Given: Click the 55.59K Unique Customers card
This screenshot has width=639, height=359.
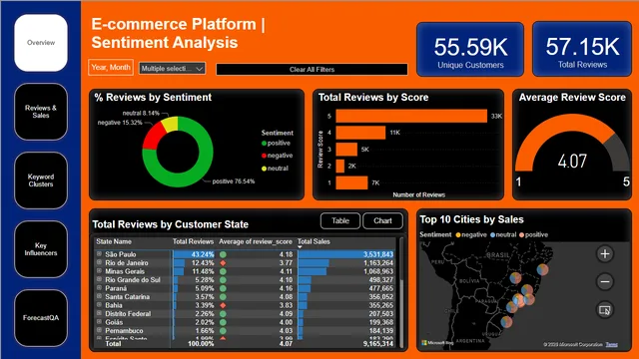Looking at the screenshot, I should pyautogui.click(x=470, y=49).
